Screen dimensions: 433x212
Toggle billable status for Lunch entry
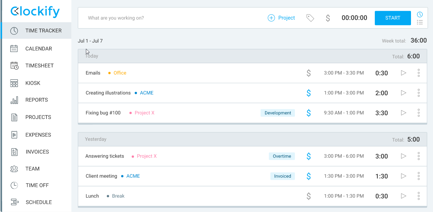tap(308, 196)
